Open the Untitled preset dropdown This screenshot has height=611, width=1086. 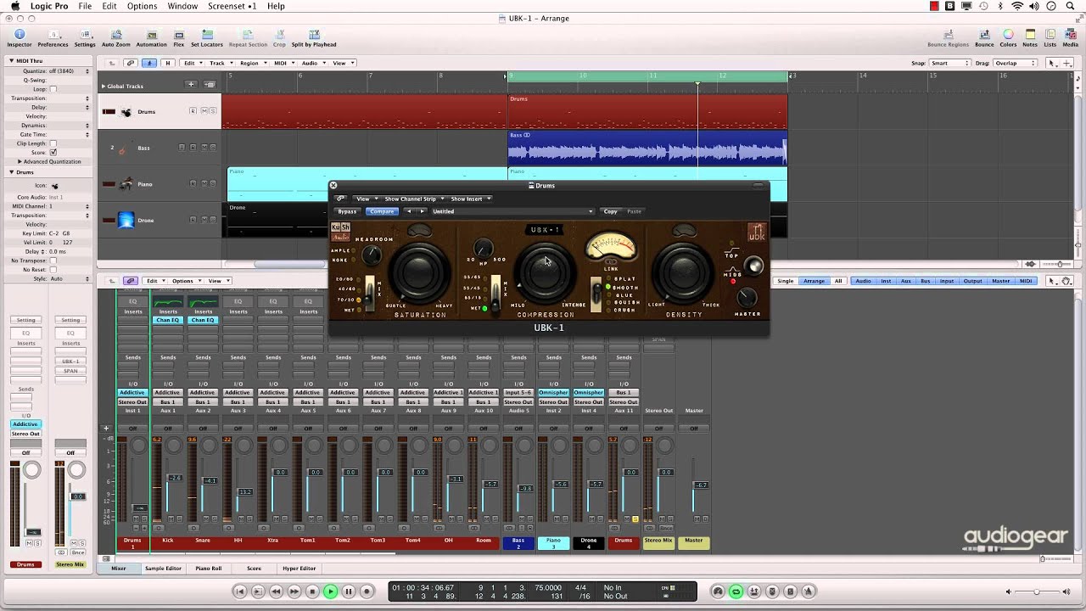(512, 211)
